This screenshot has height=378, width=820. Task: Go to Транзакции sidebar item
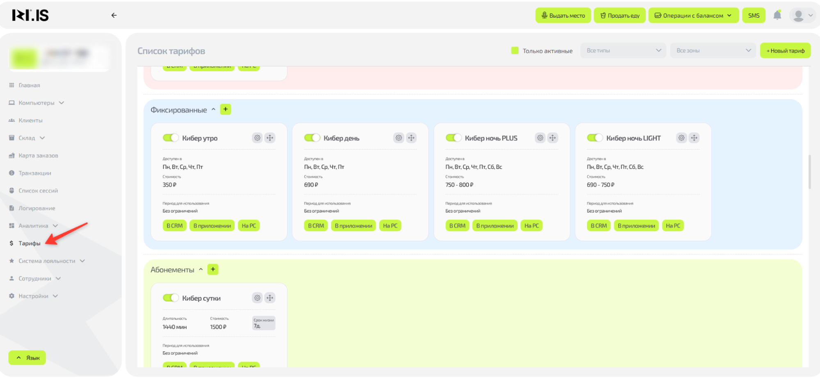[35, 173]
